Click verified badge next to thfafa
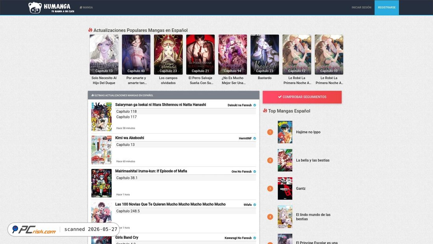433x244 pixels. [x=255, y=205]
